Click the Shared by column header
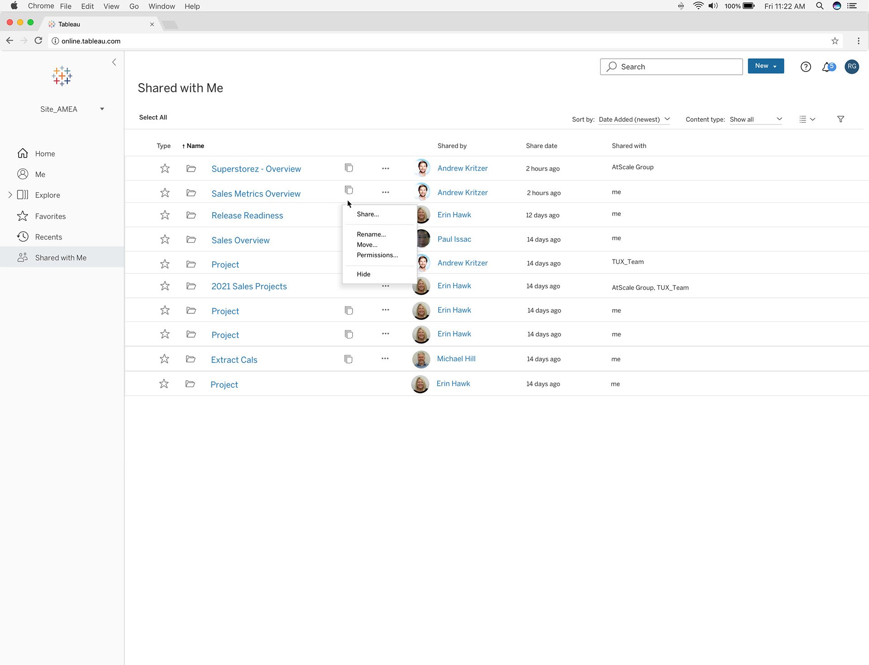 452,146
